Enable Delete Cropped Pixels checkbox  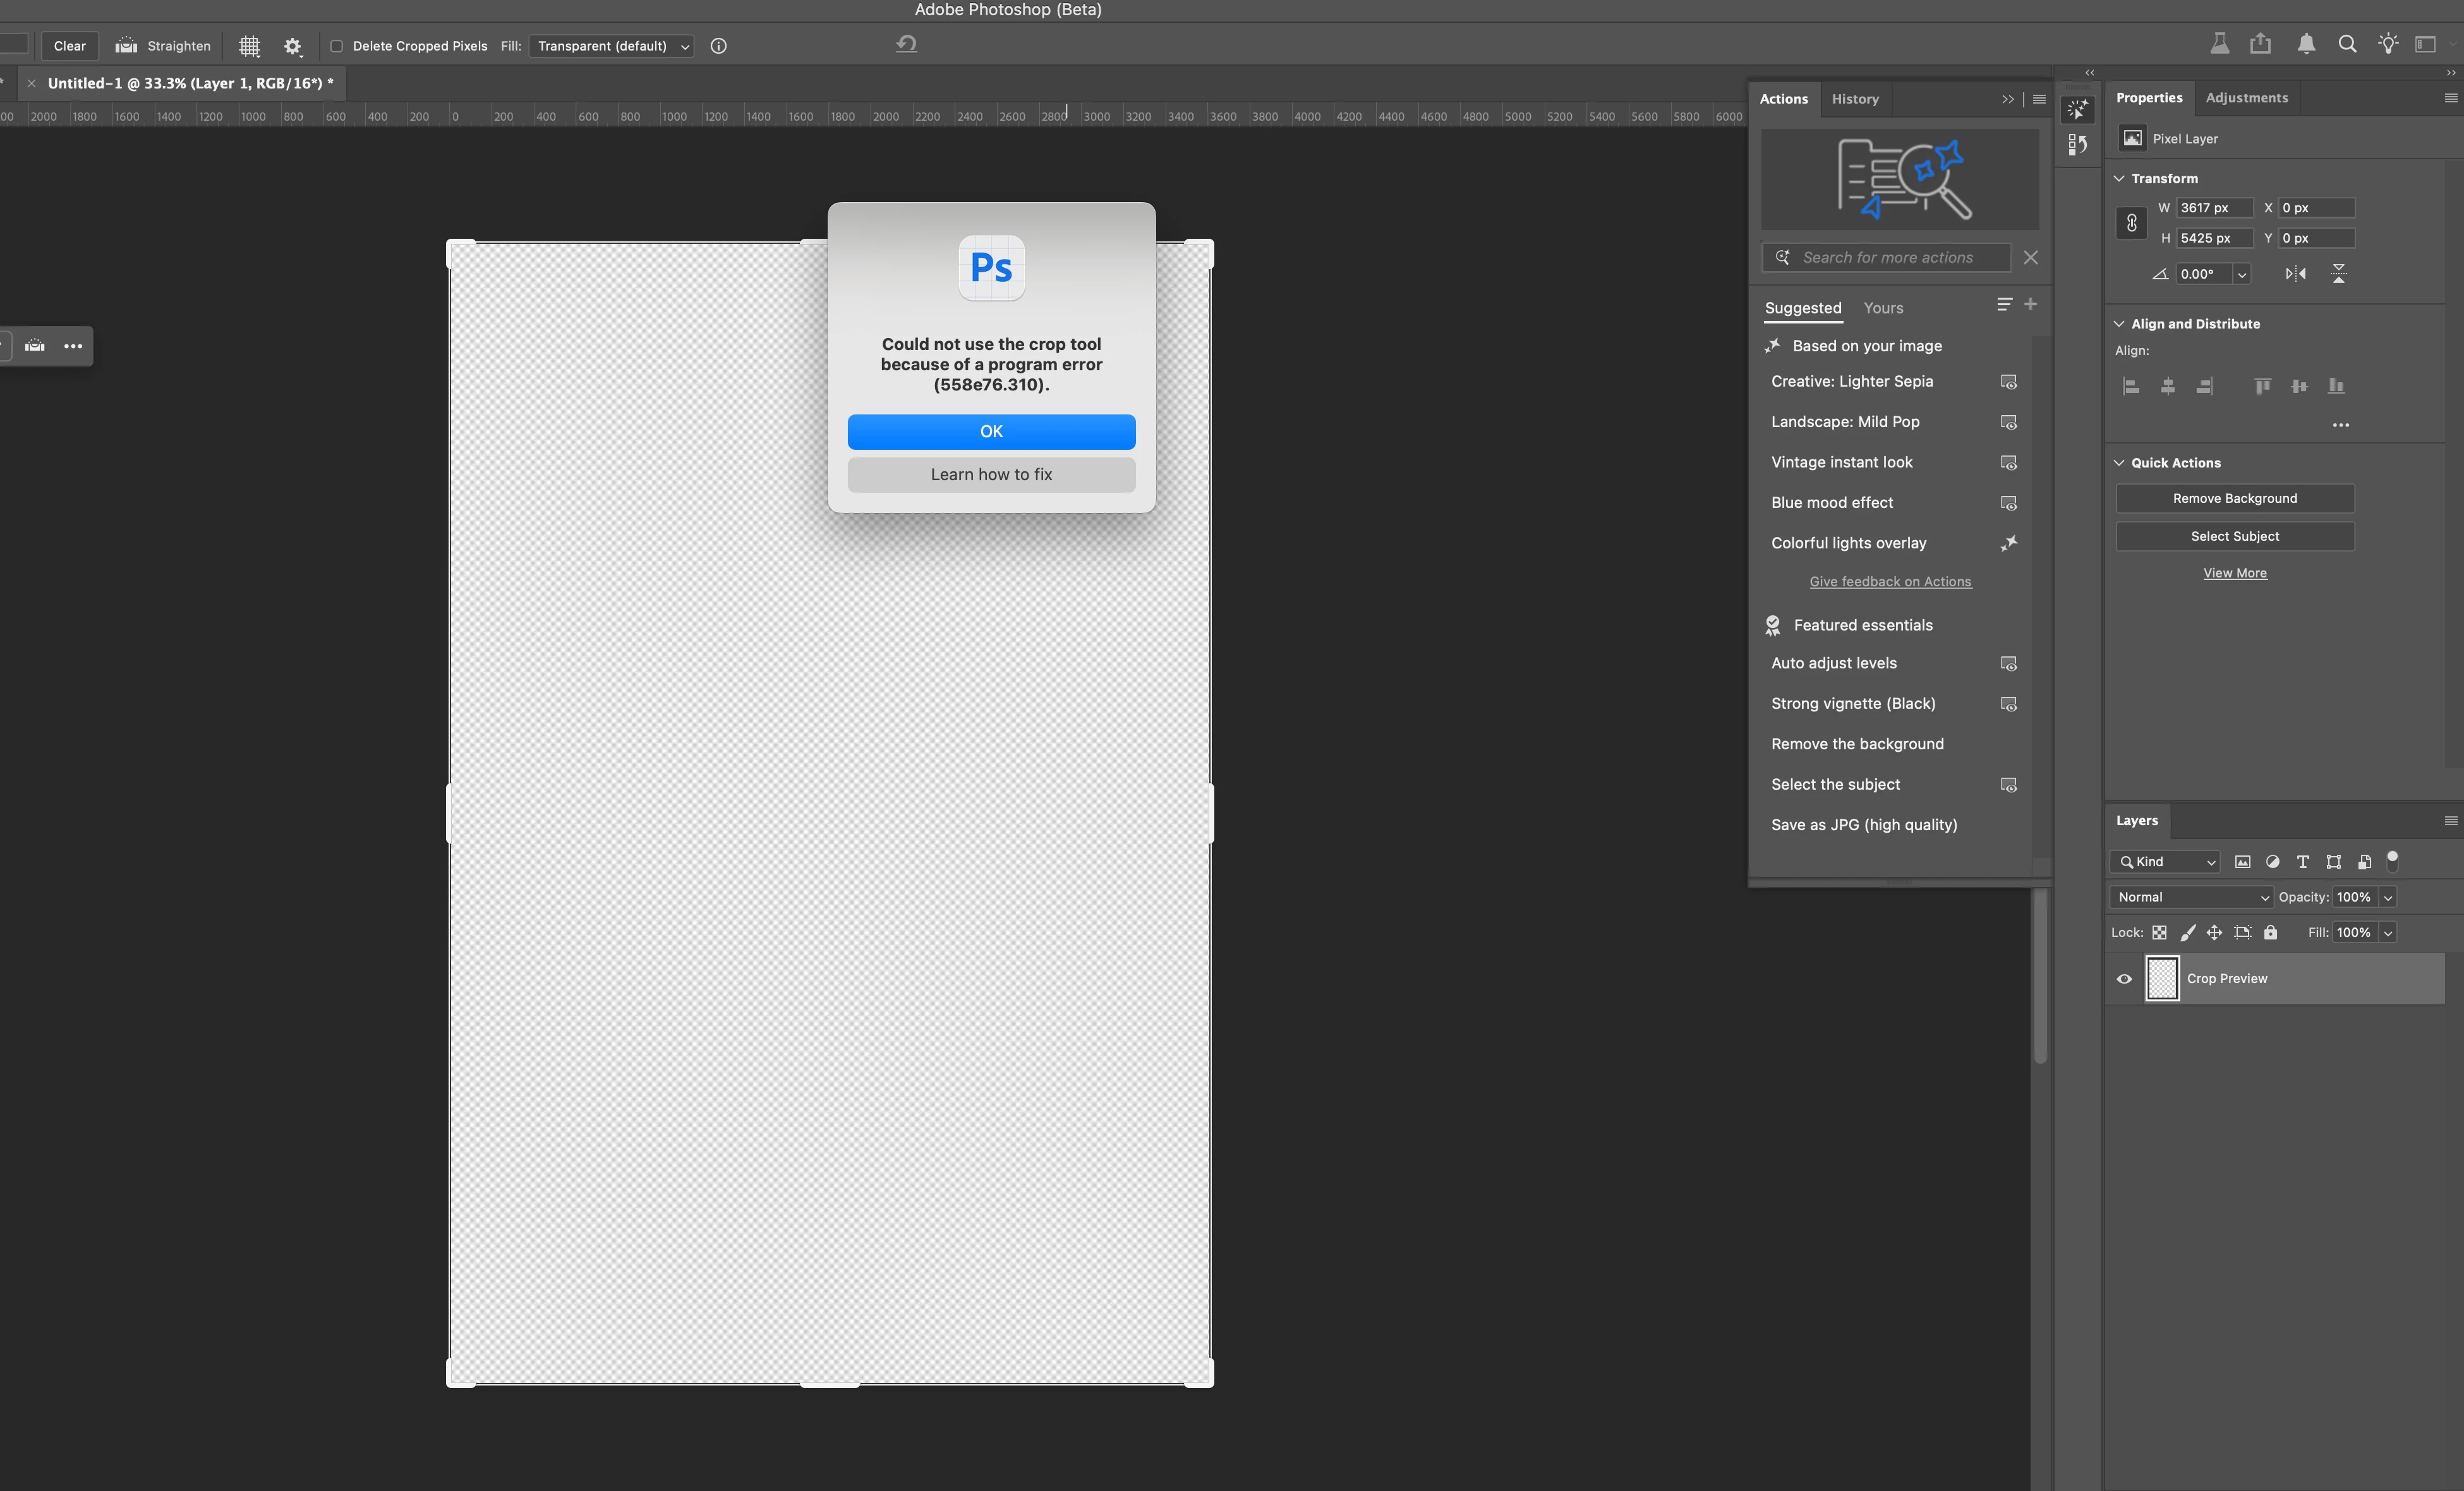click(337, 46)
